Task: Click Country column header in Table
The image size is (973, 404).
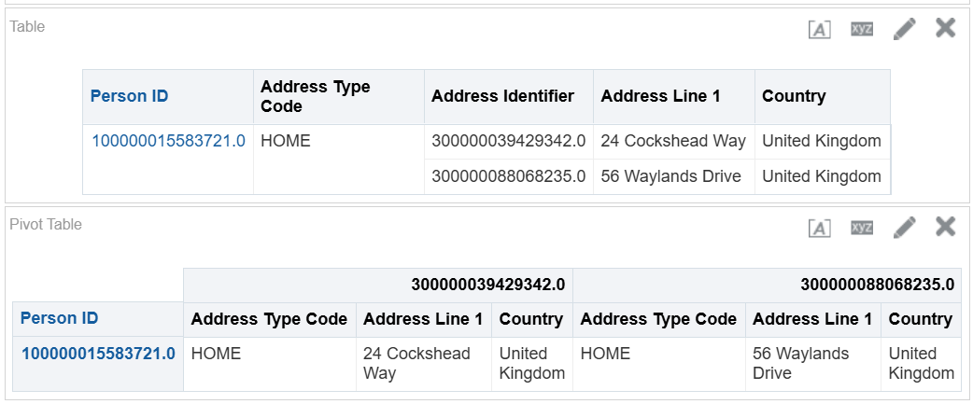Action: (x=794, y=96)
